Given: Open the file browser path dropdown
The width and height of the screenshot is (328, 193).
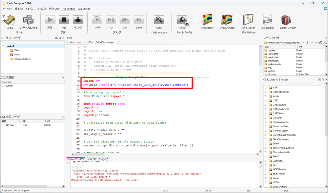Looking at the screenshot, I should pyautogui.click(x=304, y=43).
